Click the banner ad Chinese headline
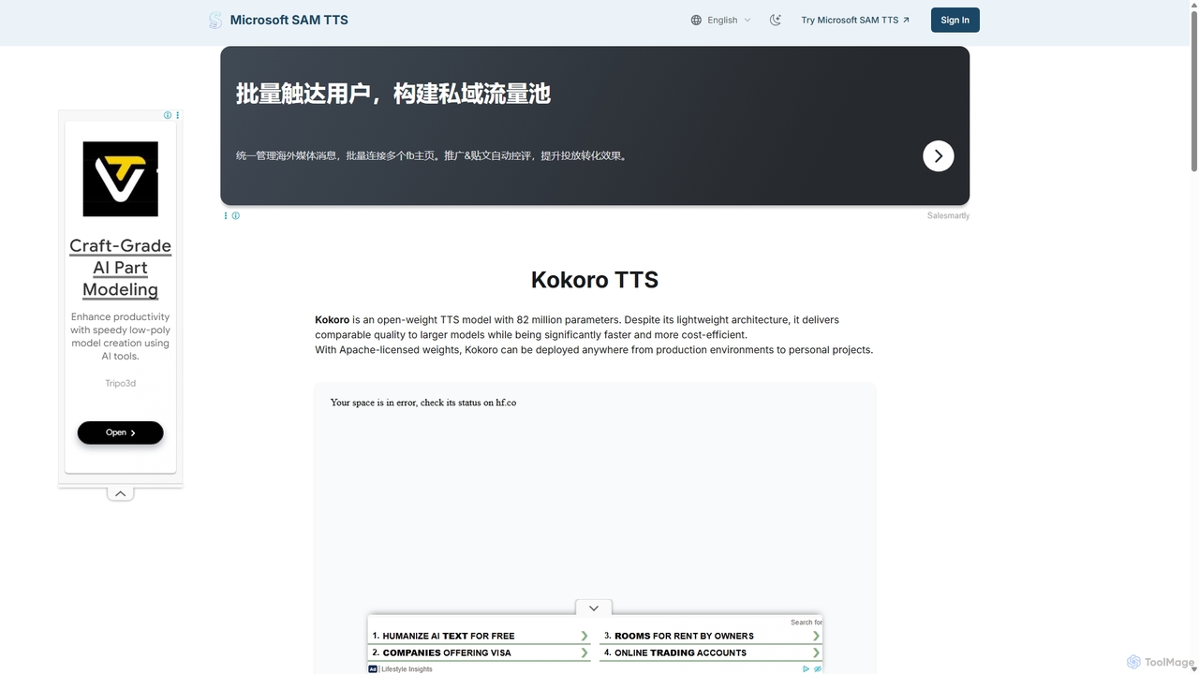1199x674 pixels. coord(392,94)
